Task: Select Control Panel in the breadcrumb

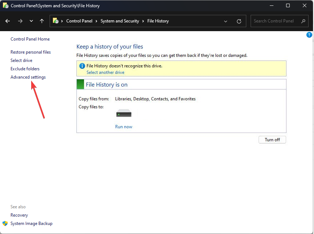Action: point(79,21)
